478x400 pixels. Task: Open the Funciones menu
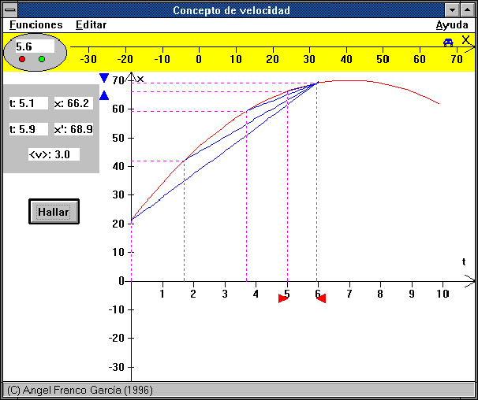pyautogui.click(x=36, y=24)
